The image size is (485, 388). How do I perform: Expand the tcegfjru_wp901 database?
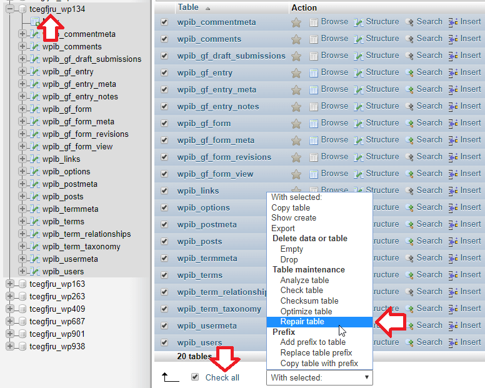point(10,334)
